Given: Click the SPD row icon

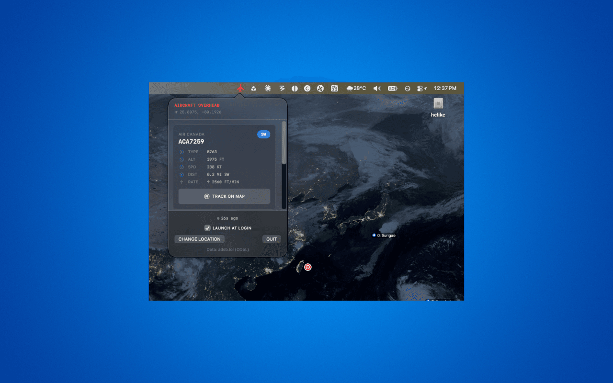Looking at the screenshot, I should click(x=182, y=167).
